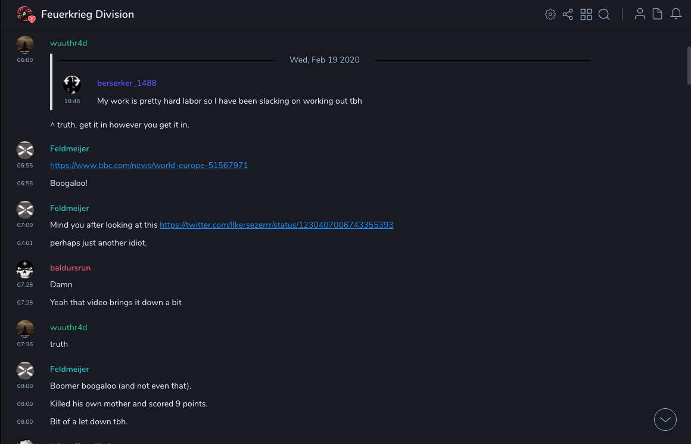
Task: Click the search magnifier icon
Action: [x=604, y=14]
